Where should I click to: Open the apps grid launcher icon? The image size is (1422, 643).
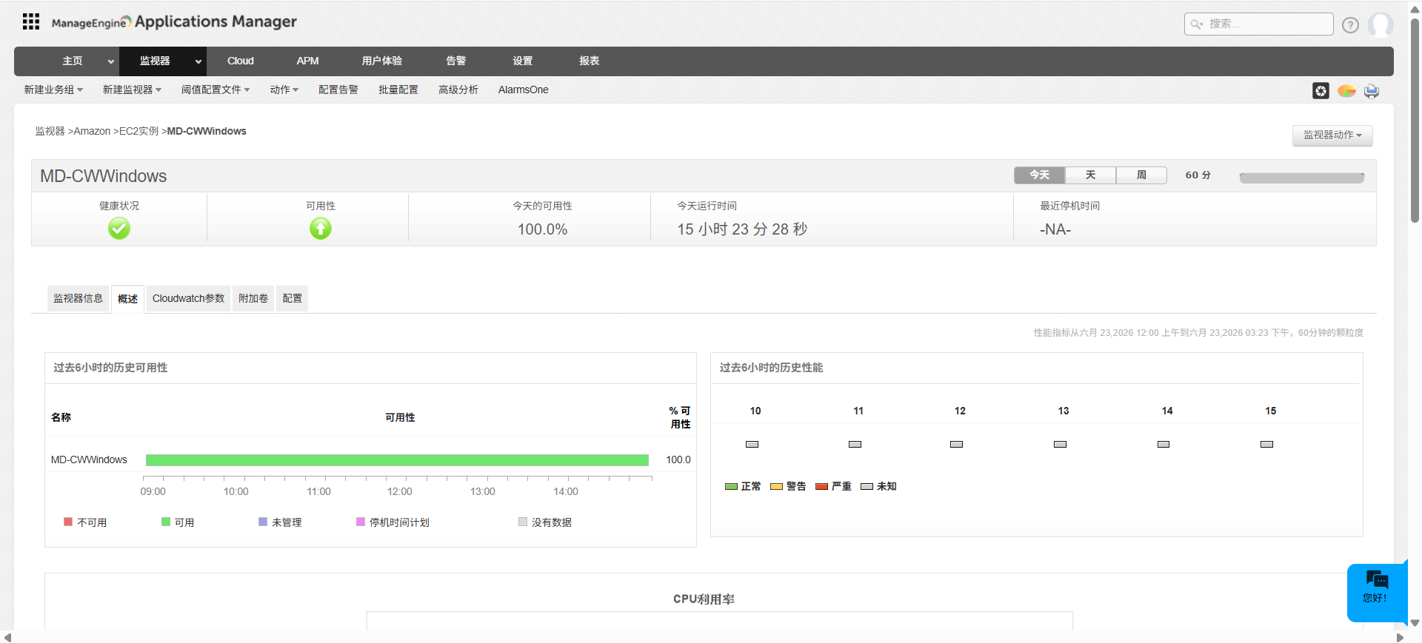point(31,21)
